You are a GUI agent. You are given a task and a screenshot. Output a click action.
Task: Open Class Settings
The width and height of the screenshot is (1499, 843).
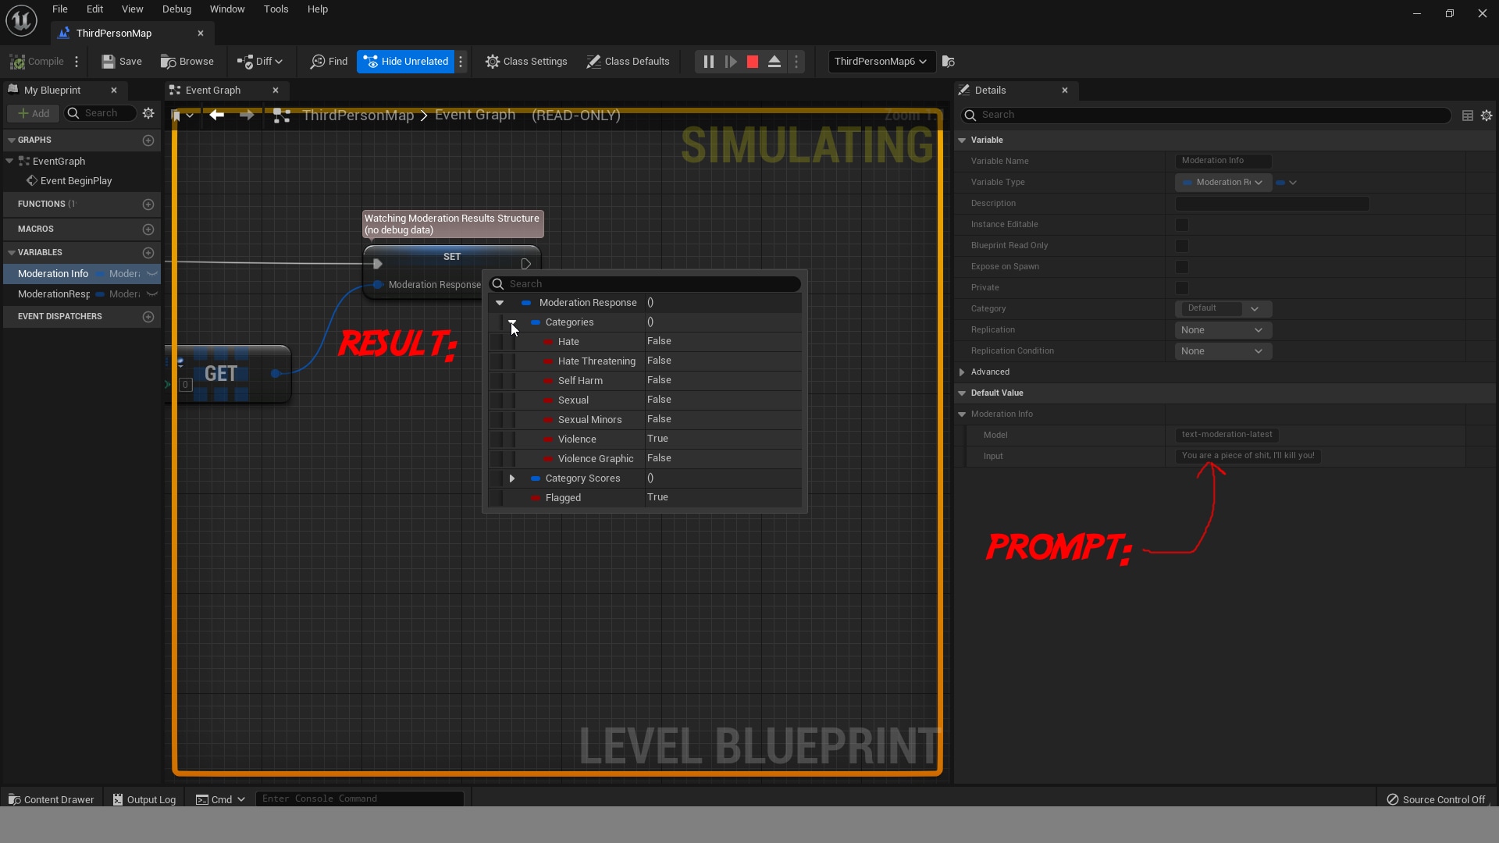tap(526, 62)
